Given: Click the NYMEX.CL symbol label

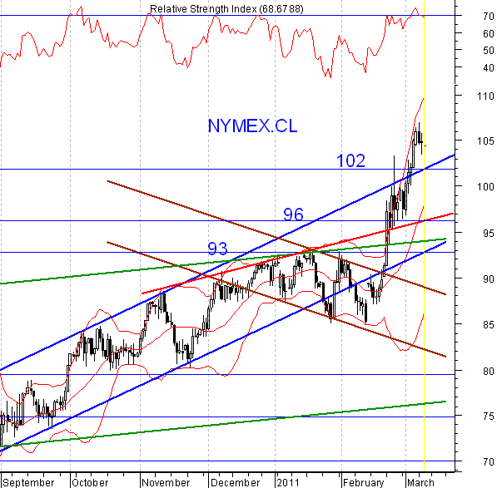Looking at the screenshot, I should click(x=252, y=126).
